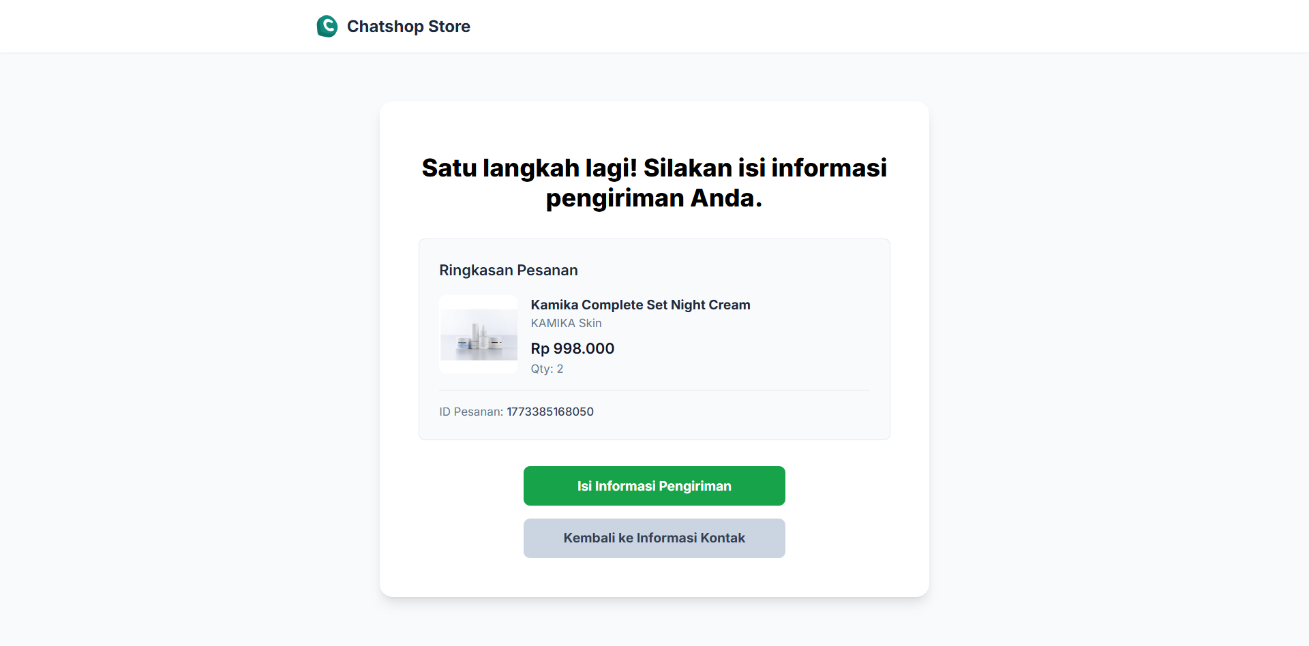
Task: Select the order ID number 1773385168050
Action: [x=550, y=412]
